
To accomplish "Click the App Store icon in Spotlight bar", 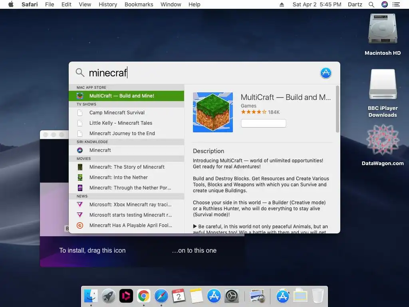I will 326,73.
